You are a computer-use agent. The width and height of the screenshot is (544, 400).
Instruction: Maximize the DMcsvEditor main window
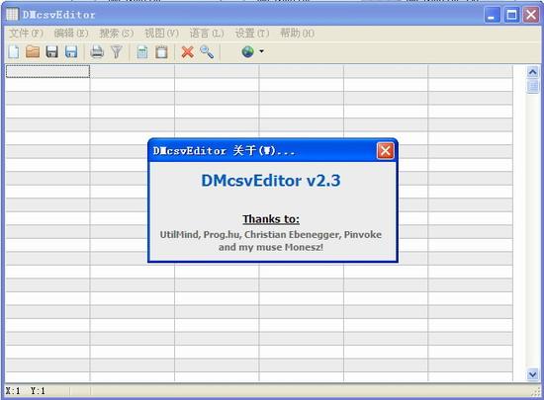coord(511,15)
